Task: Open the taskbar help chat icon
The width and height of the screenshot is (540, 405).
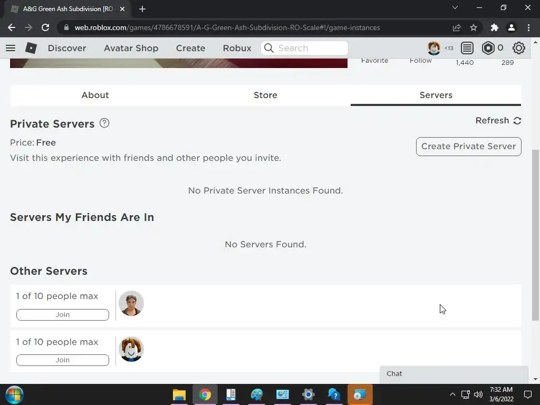Action: pos(334,394)
